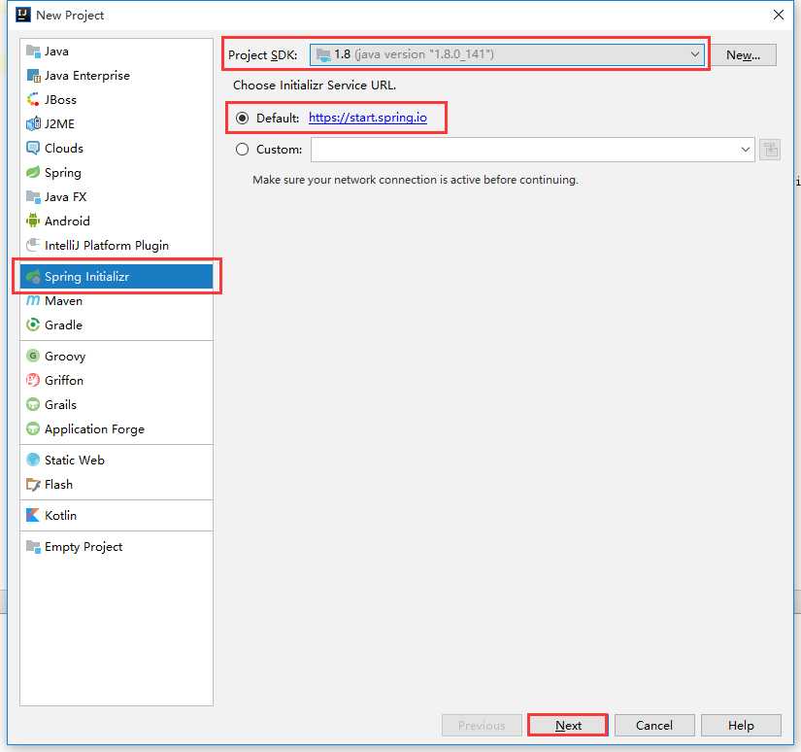
Task: Select Static Web label
Action: pyautogui.click(x=75, y=461)
